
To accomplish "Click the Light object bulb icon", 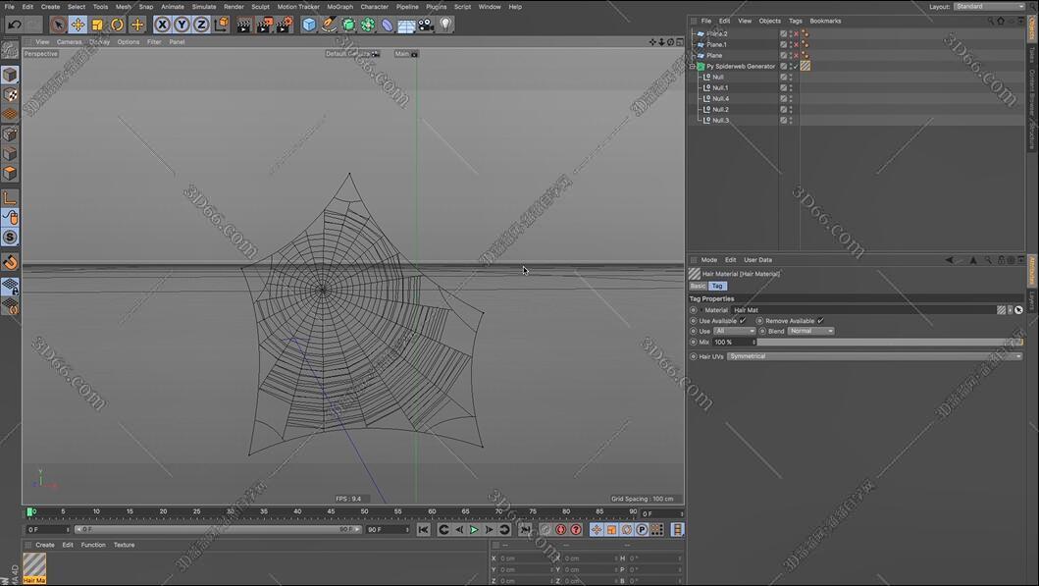I will coord(445,25).
